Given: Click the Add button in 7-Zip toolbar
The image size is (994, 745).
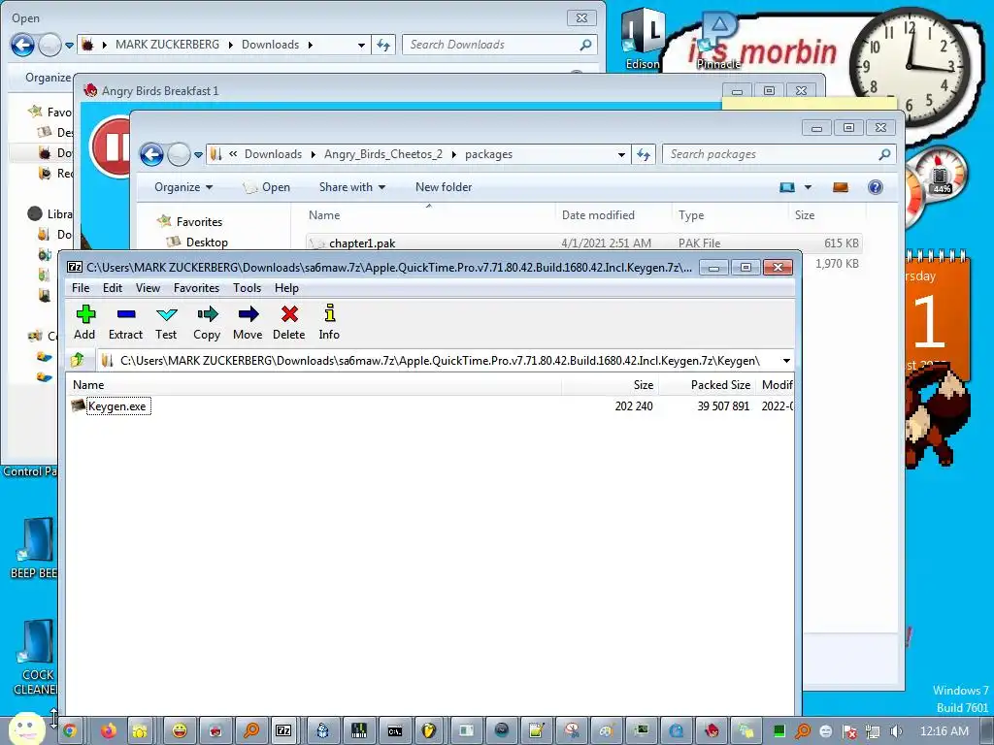Looking at the screenshot, I should point(85,322).
